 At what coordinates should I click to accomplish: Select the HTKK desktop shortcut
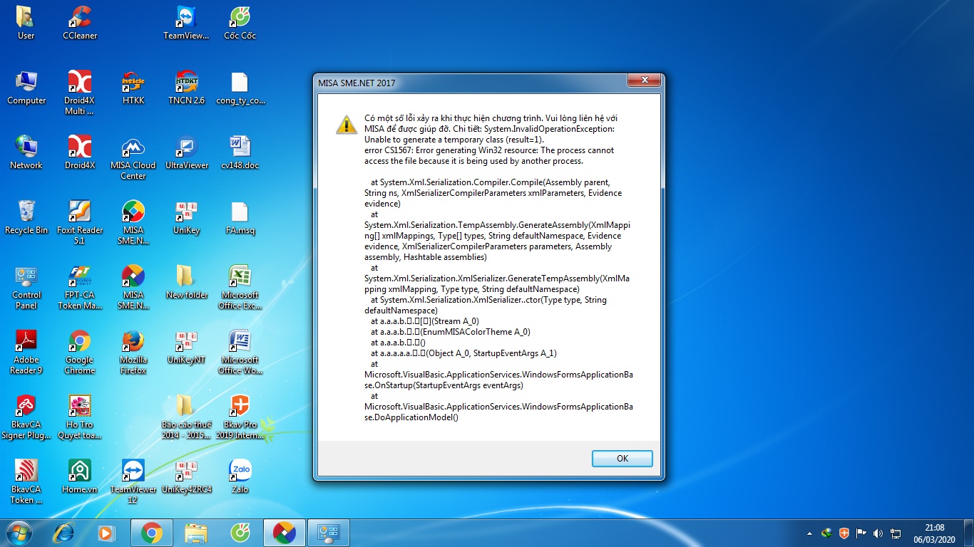click(x=133, y=88)
